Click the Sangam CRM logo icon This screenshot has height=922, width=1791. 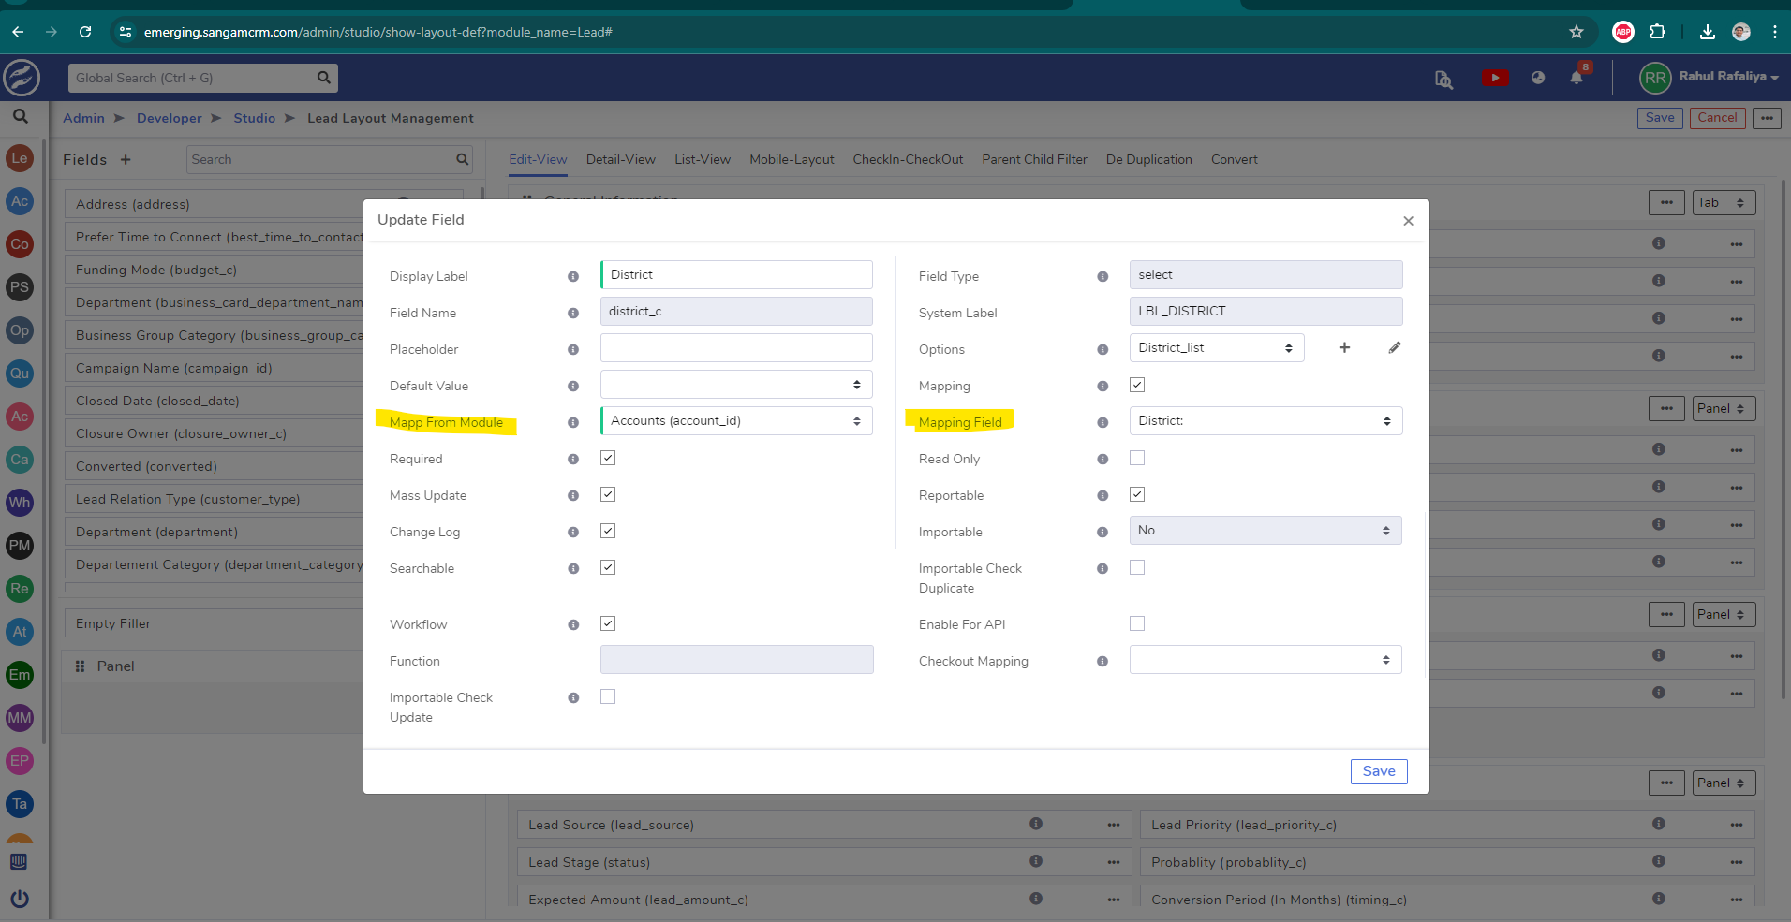22,78
